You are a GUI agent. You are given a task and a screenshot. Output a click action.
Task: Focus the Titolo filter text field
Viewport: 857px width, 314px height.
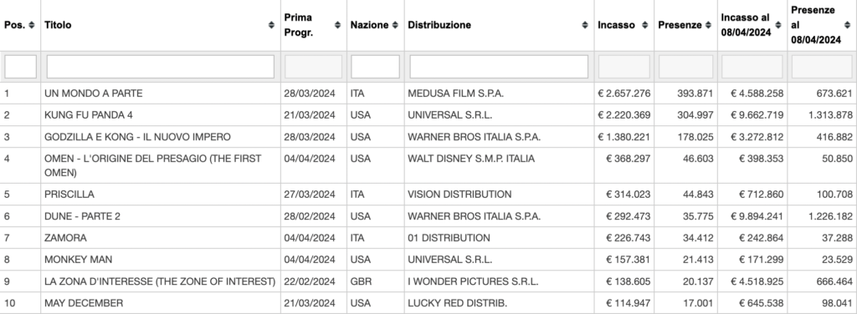[161, 67]
